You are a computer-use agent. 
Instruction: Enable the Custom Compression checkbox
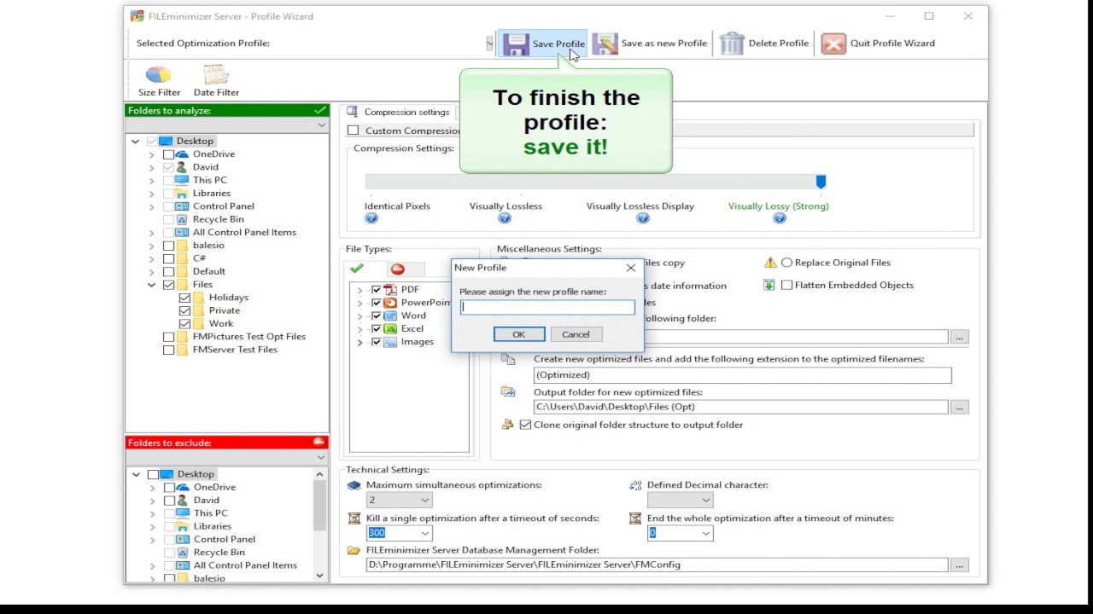[x=354, y=130]
